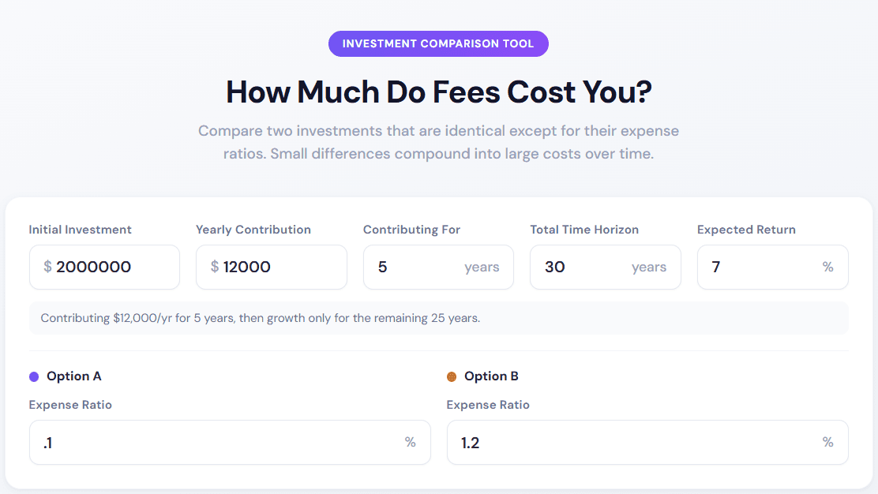Viewport: 878px width, 494px height.
Task: Click the orange Option B legend dot
Action: point(451,376)
